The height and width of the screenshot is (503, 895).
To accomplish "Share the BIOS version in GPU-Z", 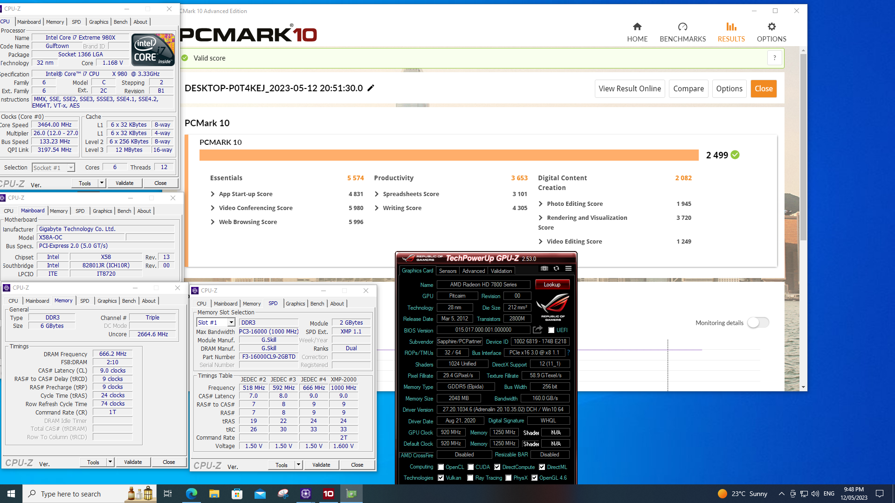I will [x=537, y=330].
